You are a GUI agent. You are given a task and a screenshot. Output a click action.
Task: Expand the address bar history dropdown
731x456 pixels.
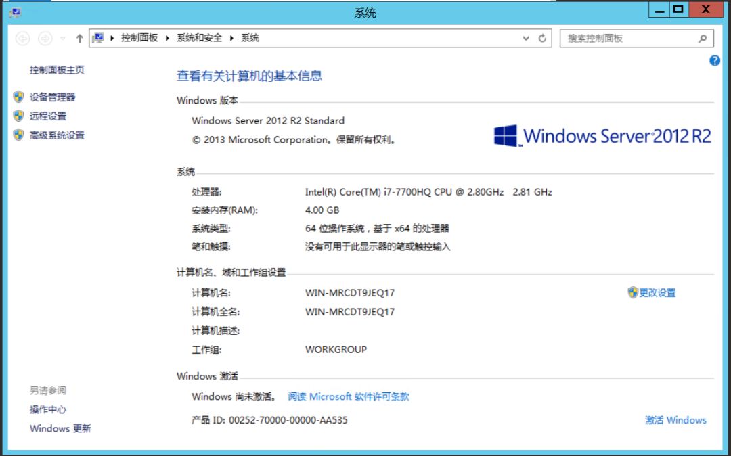coord(526,38)
